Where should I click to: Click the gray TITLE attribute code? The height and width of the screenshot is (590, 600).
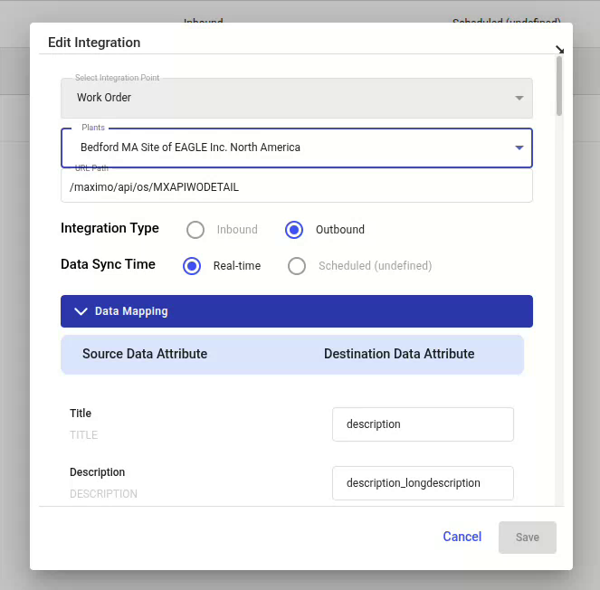point(84,435)
